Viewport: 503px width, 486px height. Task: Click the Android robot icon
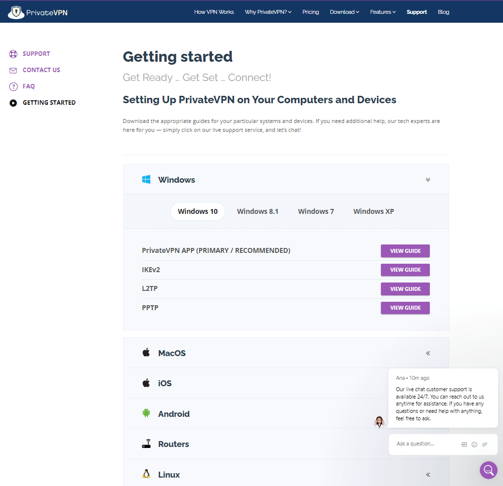(146, 413)
